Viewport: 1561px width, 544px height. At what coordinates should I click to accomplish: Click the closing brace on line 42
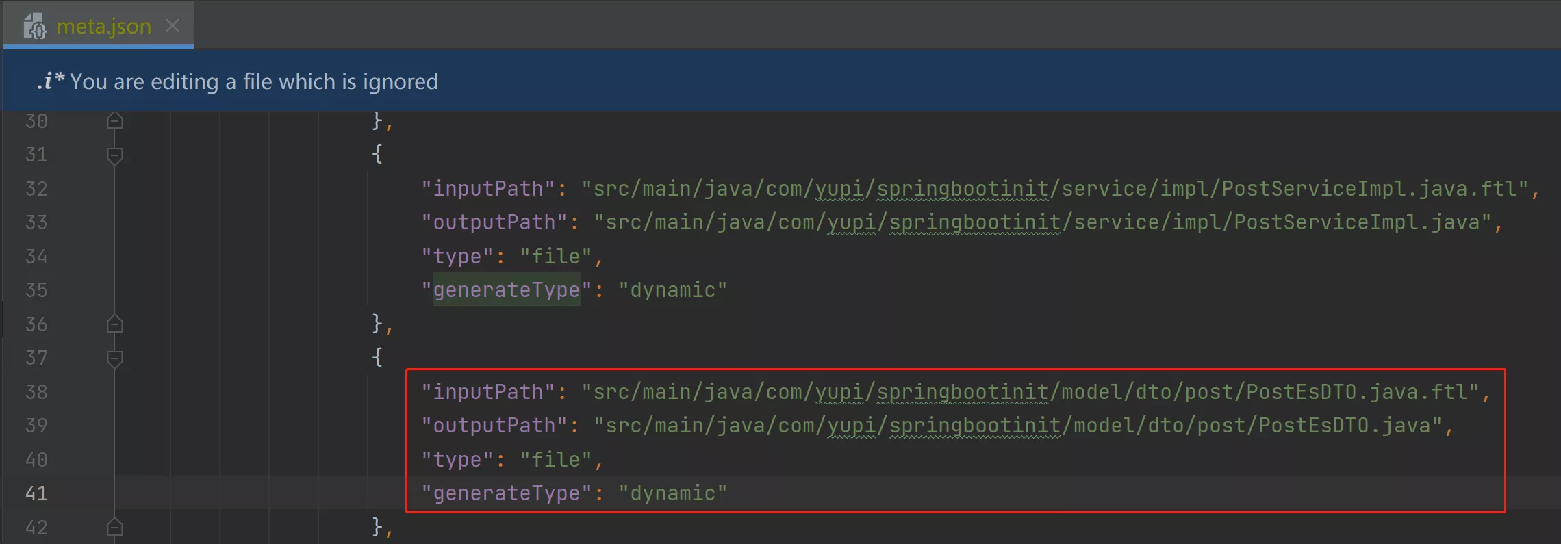(x=377, y=527)
